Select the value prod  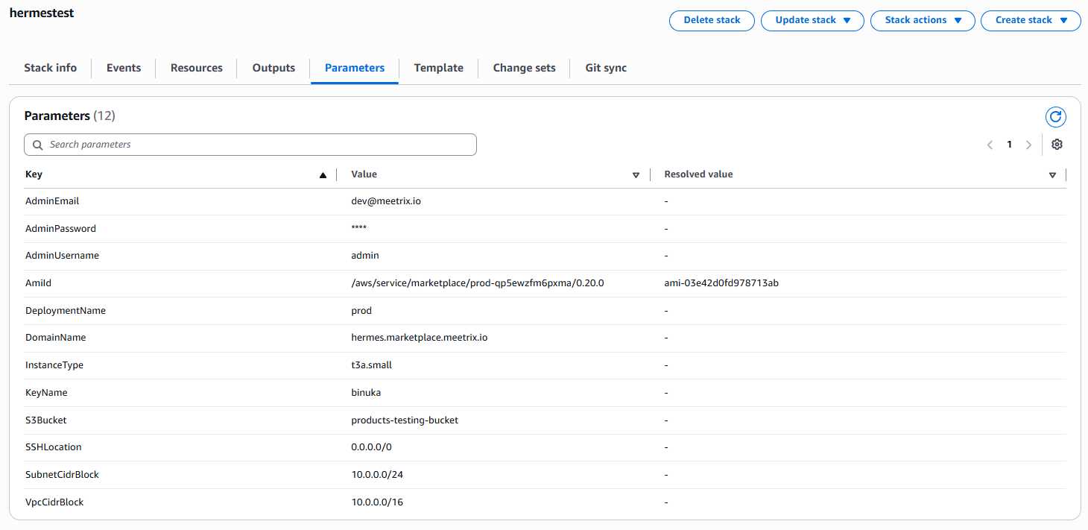pos(361,311)
